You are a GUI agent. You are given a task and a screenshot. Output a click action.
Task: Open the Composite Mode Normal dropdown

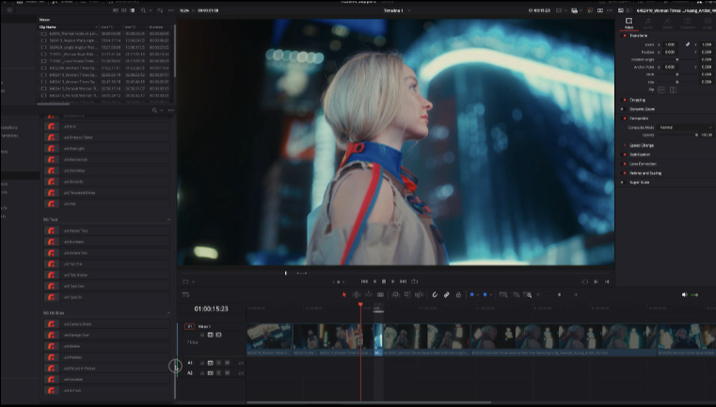(684, 127)
